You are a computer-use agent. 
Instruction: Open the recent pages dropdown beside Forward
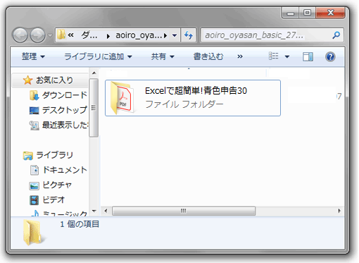click(x=50, y=35)
